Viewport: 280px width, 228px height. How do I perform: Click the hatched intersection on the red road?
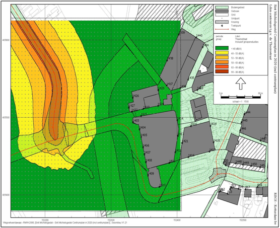click(x=218, y=175)
